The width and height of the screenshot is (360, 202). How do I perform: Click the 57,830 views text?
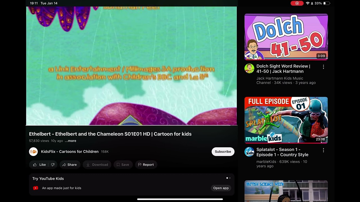(39, 141)
